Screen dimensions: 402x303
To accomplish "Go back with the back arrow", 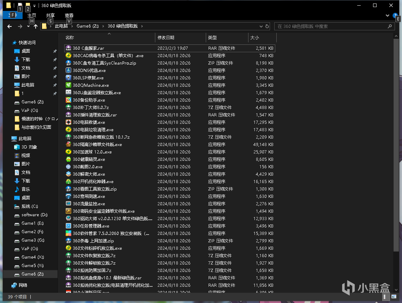I will point(10,26).
